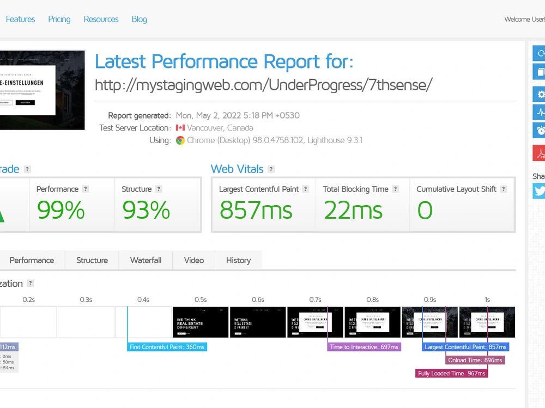Click Onload Time 896ms marker
545x408 pixels.
pyautogui.click(x=475, y=360)
